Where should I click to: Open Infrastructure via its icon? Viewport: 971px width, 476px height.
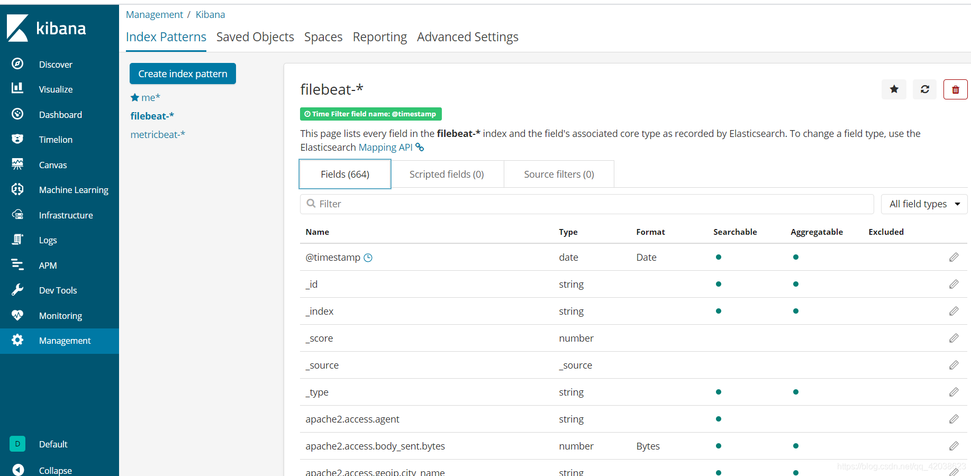click(17, 214)
